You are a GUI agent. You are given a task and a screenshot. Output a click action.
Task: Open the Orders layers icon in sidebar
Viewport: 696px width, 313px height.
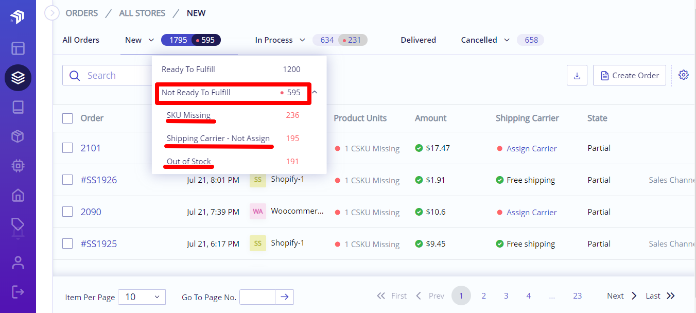click(x=18, y=78)
